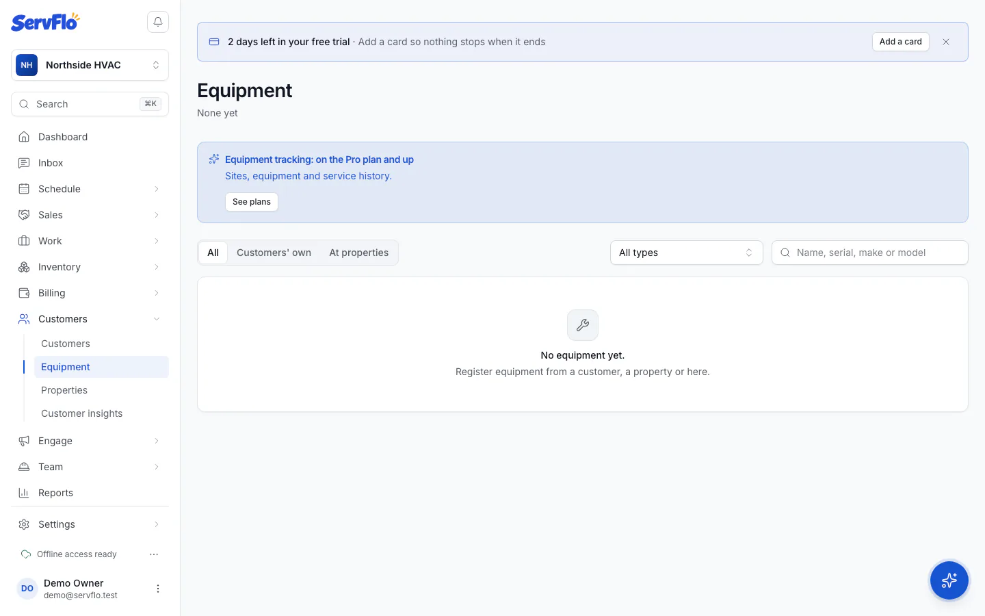Click the NH workspace avatar
This screenshot has width=985, height=616.
click(x=27, y=65)
